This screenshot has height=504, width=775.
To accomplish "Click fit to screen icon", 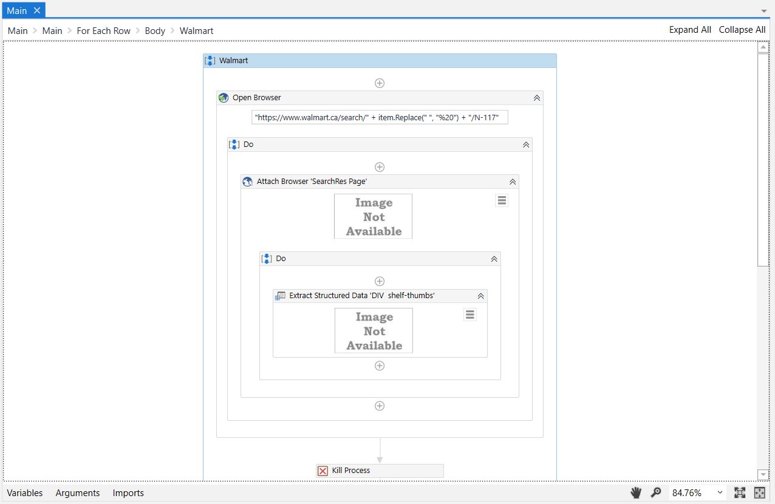I will click(x=740, y=492).
